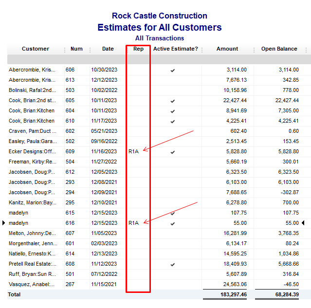Click the Customer column header
311x308 pixels.
[x=36, y=49]
